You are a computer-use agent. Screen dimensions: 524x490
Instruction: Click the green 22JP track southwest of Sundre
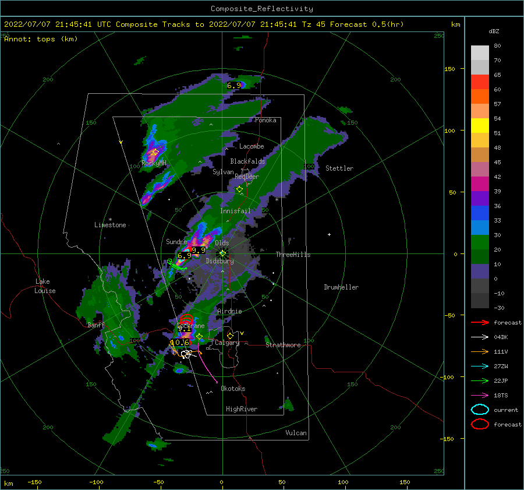176,265
